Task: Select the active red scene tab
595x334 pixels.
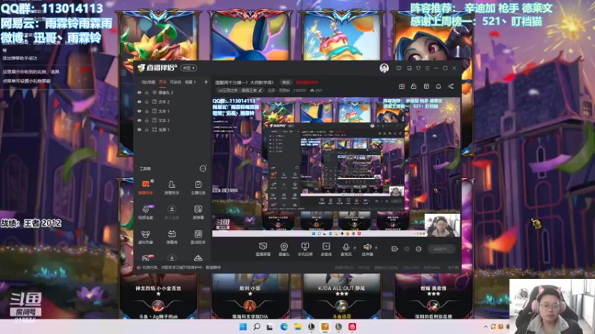Action: [x=163, y=82]
